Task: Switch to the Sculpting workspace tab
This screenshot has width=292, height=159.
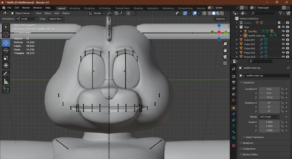Action: pos(89,8)
